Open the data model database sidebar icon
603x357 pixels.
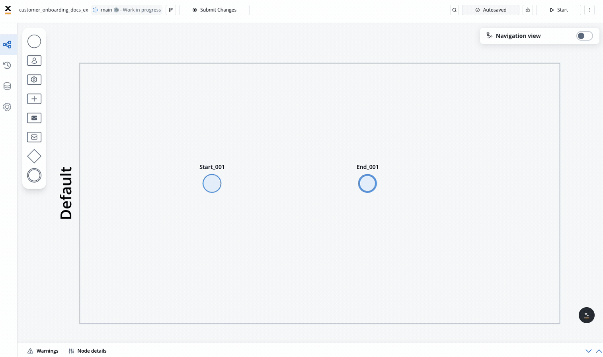point(7,86)
